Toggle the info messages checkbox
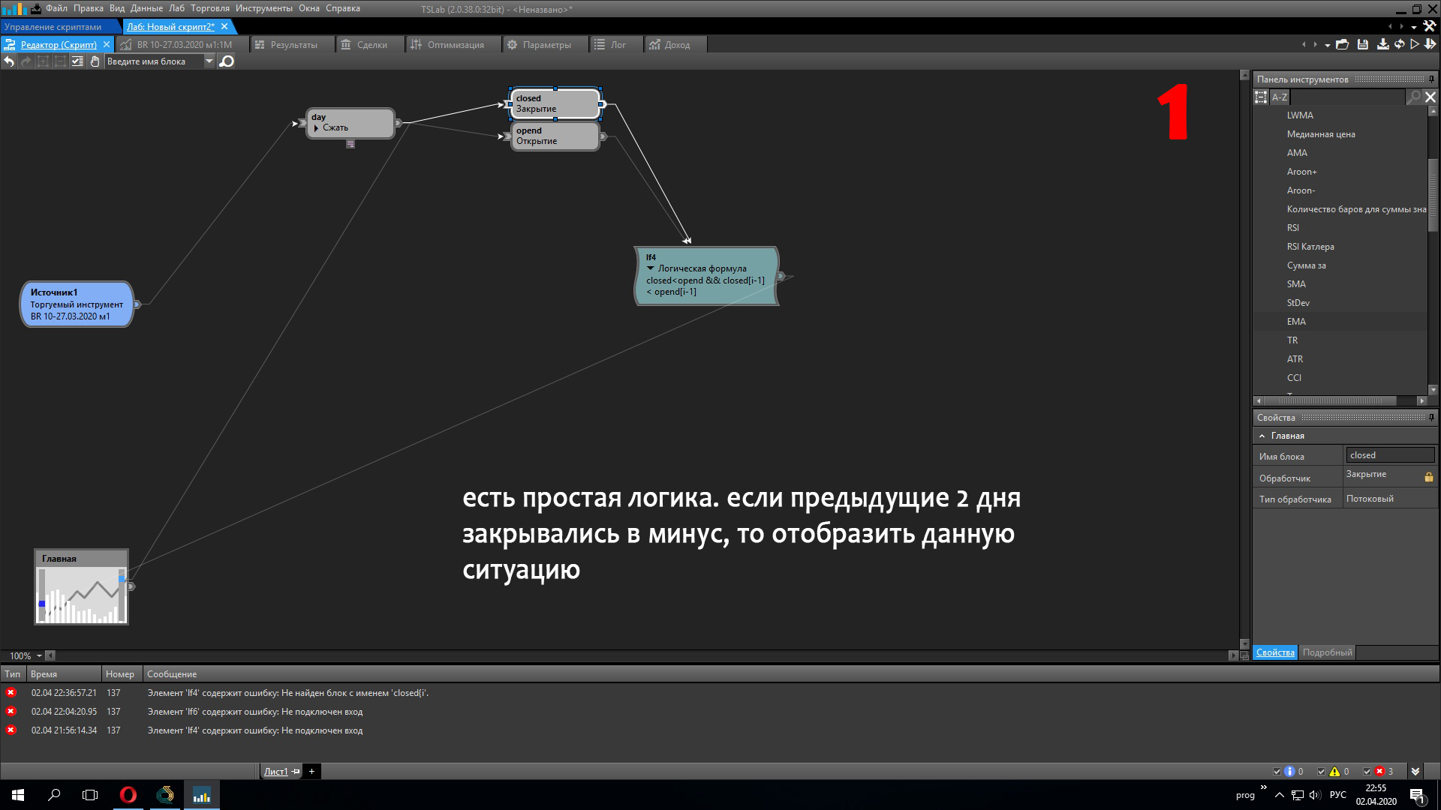The image size is (1441, 810). [x=1277, y=771]
